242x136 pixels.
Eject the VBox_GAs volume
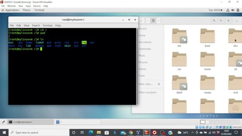pyautogui.click(x=159, y=84)
